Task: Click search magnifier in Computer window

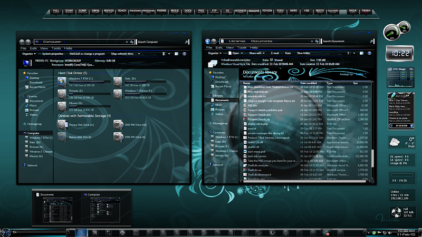Action: click(x=187, y=42)
